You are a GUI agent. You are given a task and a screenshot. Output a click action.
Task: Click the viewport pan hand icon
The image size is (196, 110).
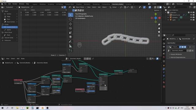pos(159,28)
